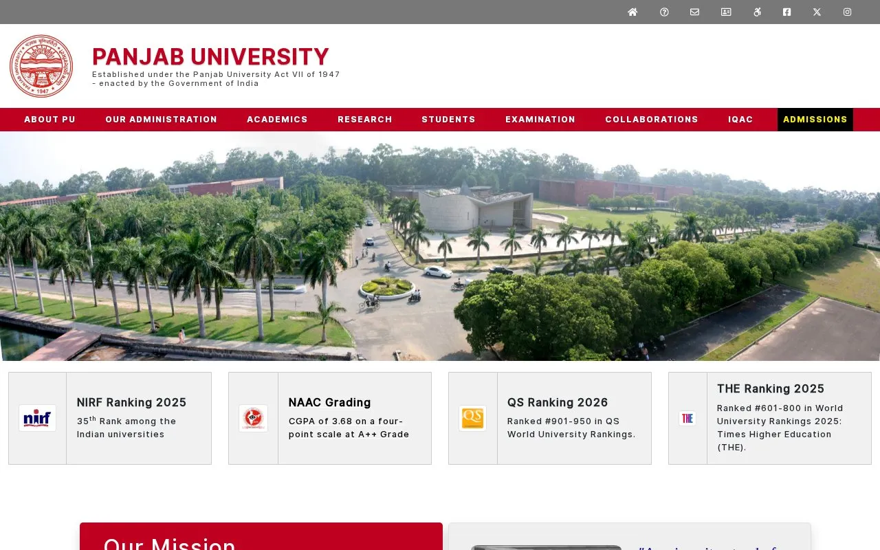
Task: Open the Collaborations menu
Action: (652, 120)
